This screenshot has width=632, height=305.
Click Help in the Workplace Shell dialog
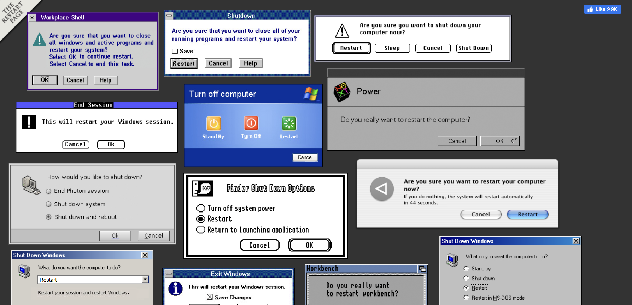coord(105,80)
